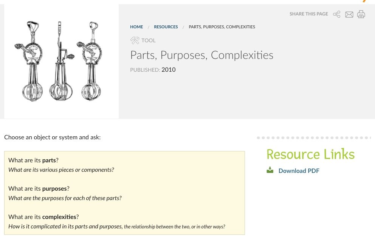This screenshot has width=375, height=242.
Task: Click the "What are its parts?" question
Action: click(33, 160)
